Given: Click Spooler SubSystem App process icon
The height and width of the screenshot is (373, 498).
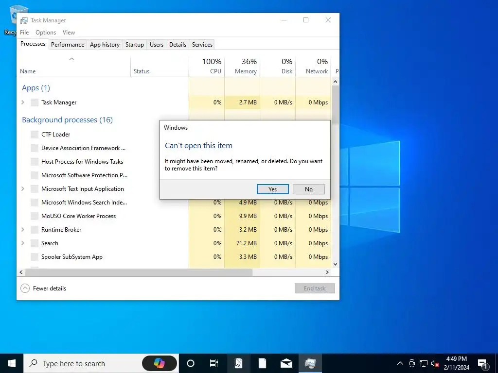Looking at the screenshot, I should point(35,257).
